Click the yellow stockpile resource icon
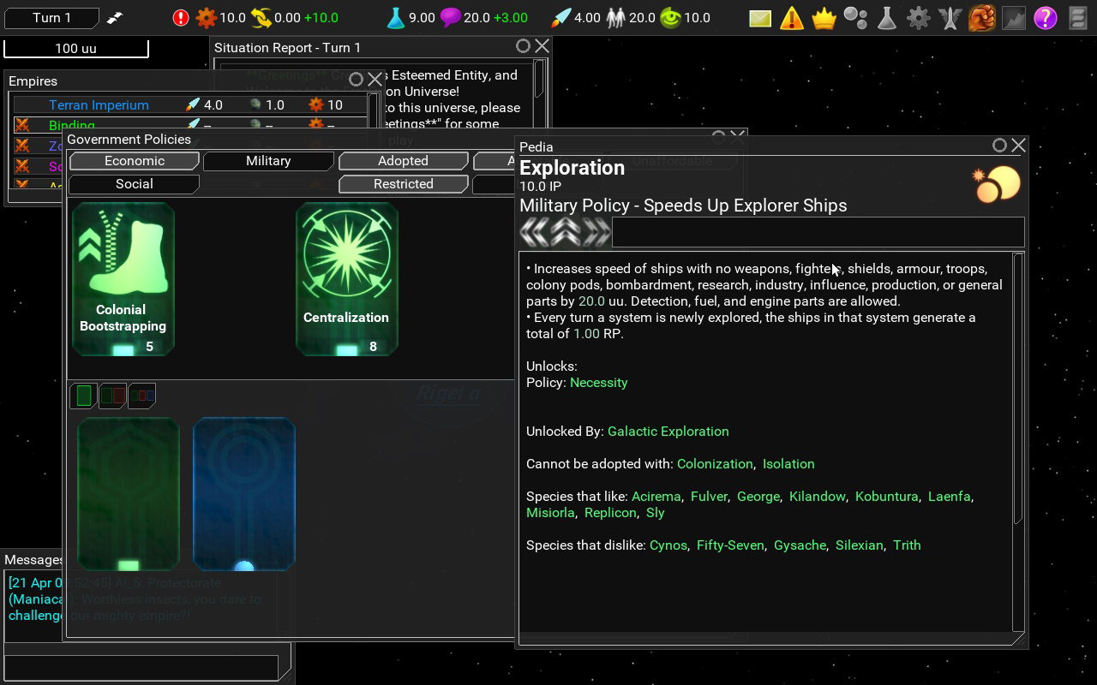 (x=261, y=17)
